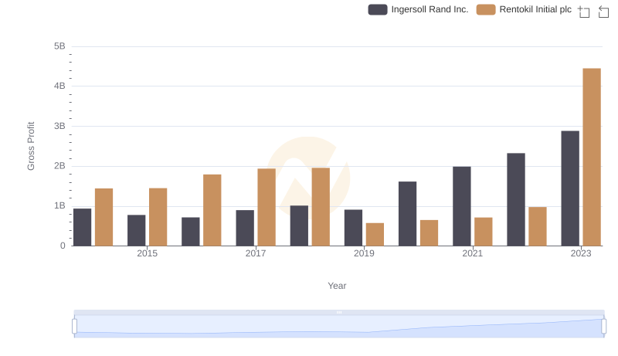
Task: Click the 'Gross Profit' axis title
Action: point(31,146)
